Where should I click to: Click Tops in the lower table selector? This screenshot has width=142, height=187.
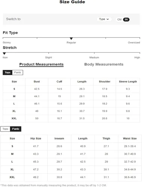pos(5,129)
